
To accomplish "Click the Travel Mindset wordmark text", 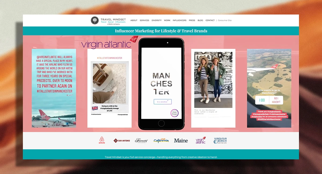I will coord(113,20).
